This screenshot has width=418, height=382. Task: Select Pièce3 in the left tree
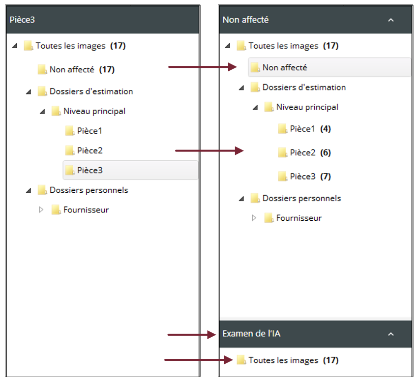[x=90, y=171]
